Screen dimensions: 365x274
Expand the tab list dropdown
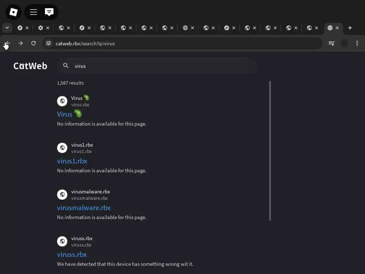click(x=7, y=28)
